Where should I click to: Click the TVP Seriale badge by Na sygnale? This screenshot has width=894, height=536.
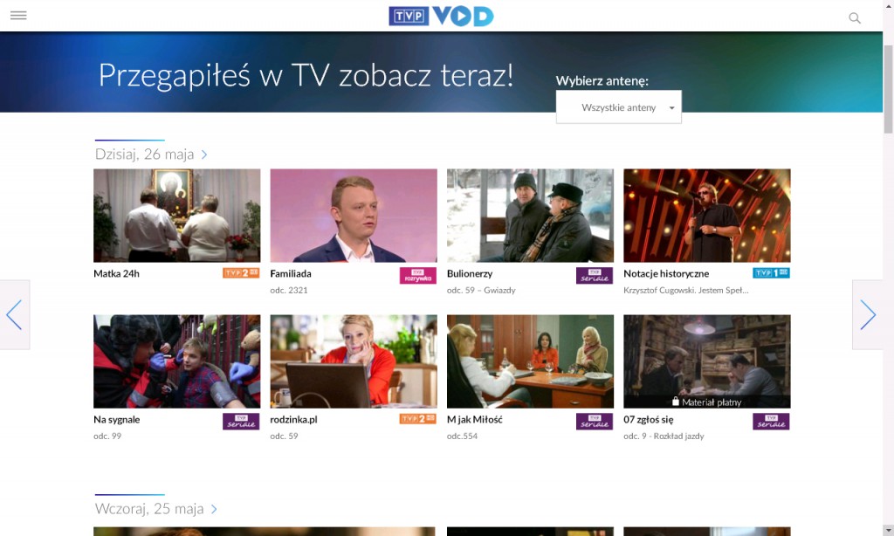(241, 422)
